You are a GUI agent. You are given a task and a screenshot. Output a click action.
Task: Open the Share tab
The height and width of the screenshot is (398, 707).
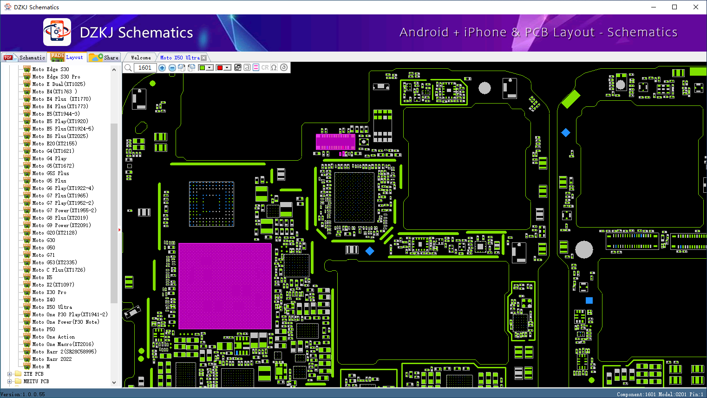[x=104, y=57]
